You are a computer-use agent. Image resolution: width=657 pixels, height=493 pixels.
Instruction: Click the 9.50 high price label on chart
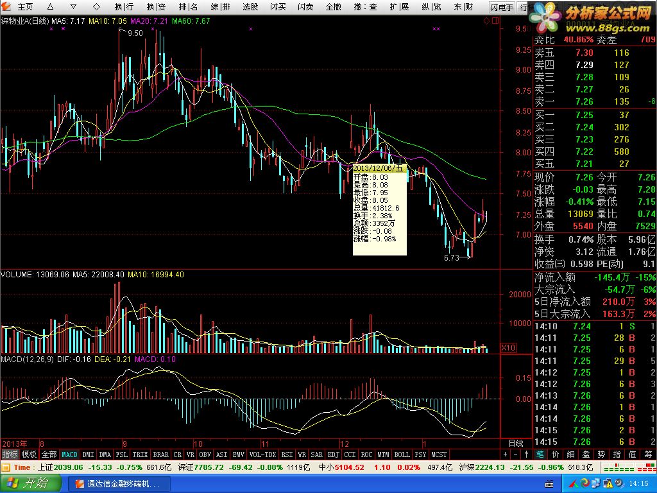pyautogui.click(x=135, y=33)
